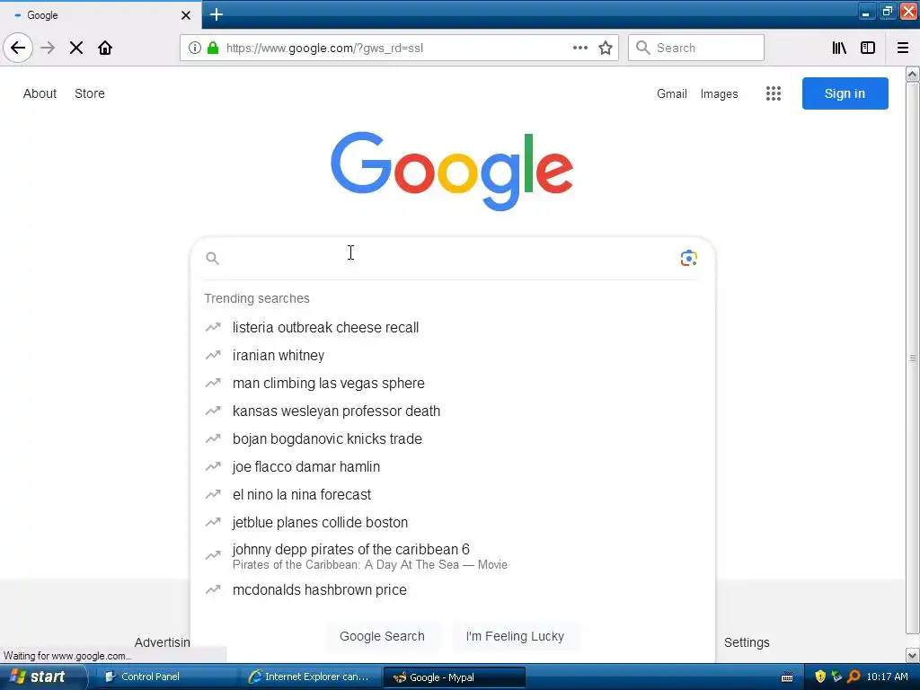Open the Store link
The height and width of the screenshot is (690, 920).
[90, 93]
